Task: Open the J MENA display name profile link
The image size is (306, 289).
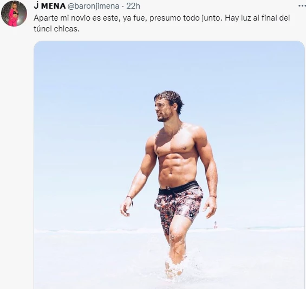Action: (50, 6)
